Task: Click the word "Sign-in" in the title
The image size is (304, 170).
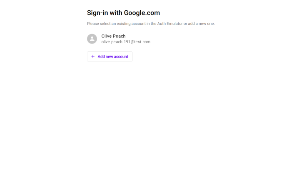Action: [x=97, y=13]
